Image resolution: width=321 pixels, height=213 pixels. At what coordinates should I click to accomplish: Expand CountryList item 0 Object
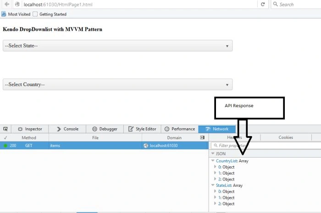215,167
